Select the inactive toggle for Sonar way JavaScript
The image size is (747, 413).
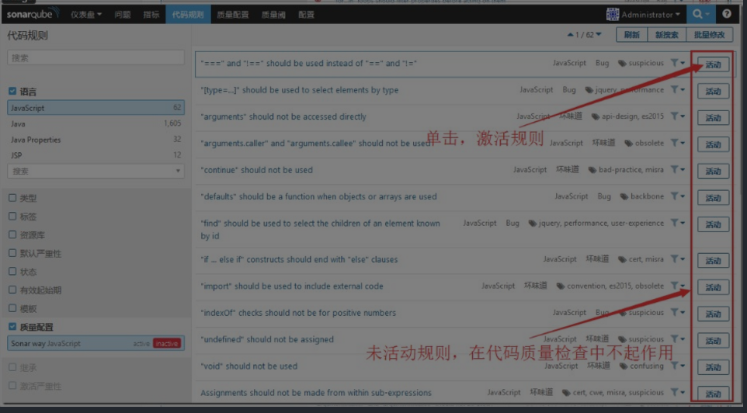tap(167, 343)
